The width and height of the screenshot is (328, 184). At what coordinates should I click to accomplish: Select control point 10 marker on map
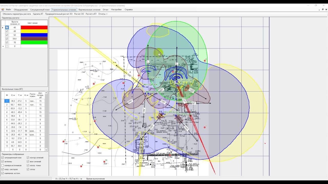coord(105,162)
